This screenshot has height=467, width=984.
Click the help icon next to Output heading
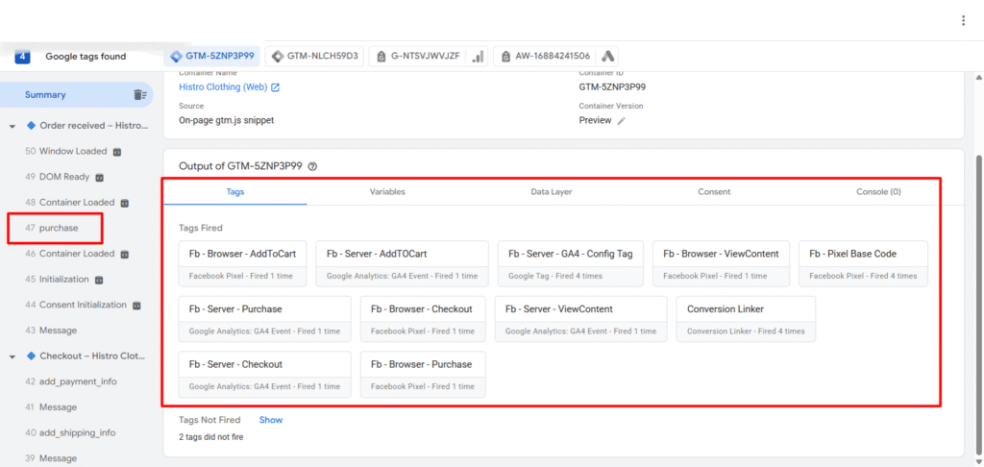312,166
